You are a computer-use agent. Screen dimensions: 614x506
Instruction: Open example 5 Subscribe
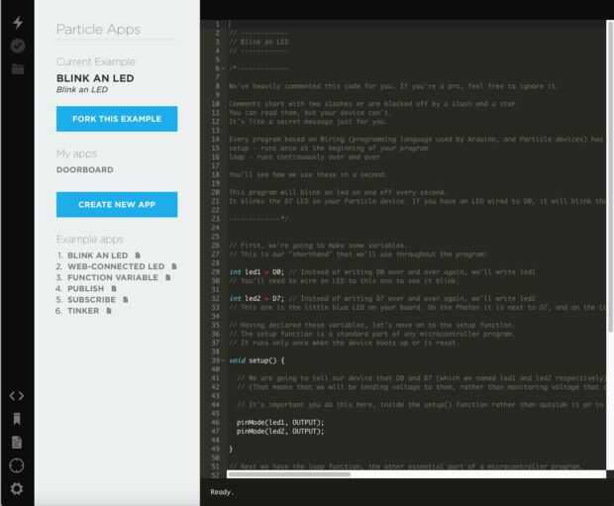(x=92, y=300)
